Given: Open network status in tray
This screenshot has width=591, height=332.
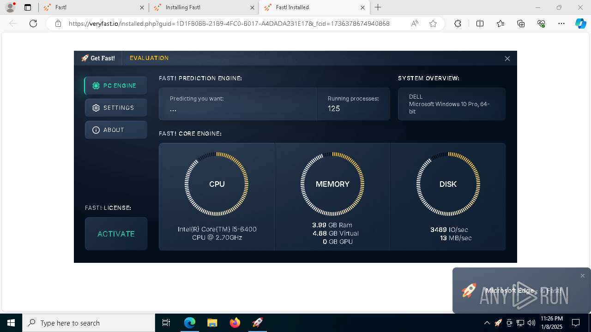Looking at the screenshot, I should 520,323.
